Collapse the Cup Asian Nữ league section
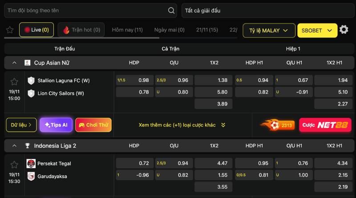Viewport: 356px width, 198px height. tap(14, 63)
